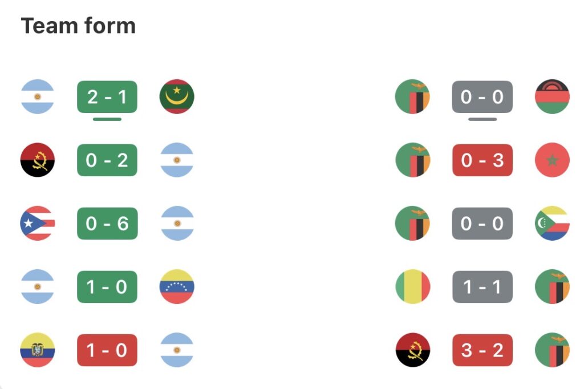
Task: Click the Mali flag icon
Action: click(x=413, y=286)
